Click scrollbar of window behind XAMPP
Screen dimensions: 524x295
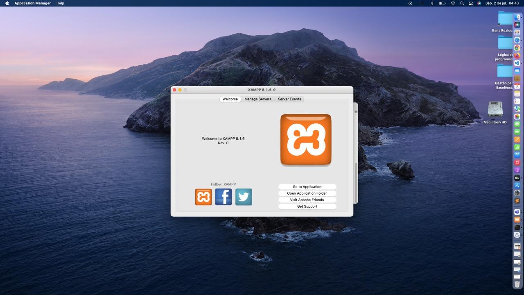(356, 182)
